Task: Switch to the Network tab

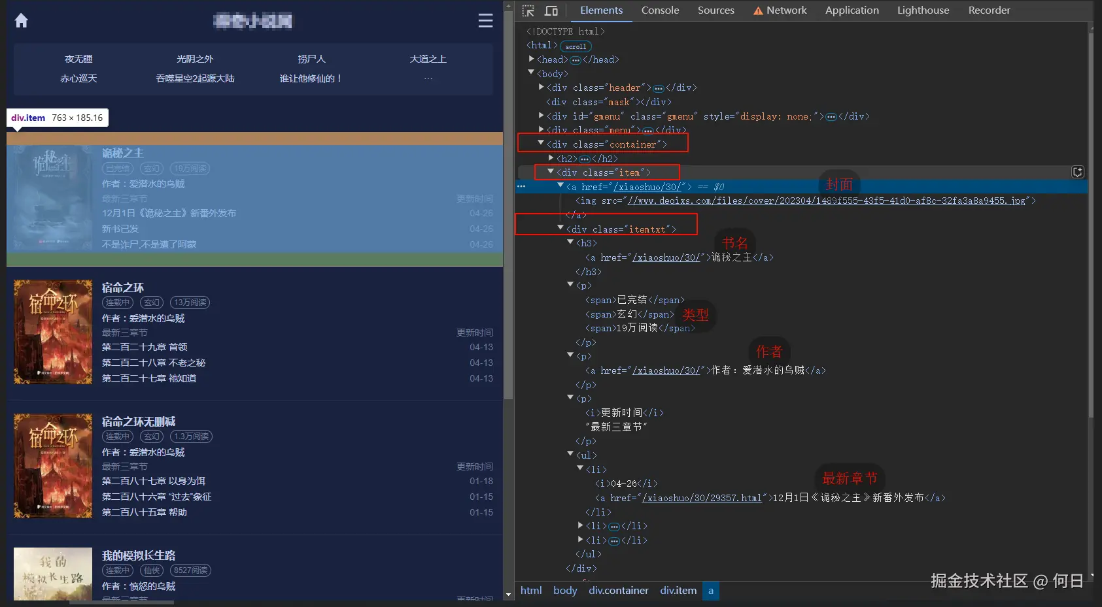Action: point(780,10)
